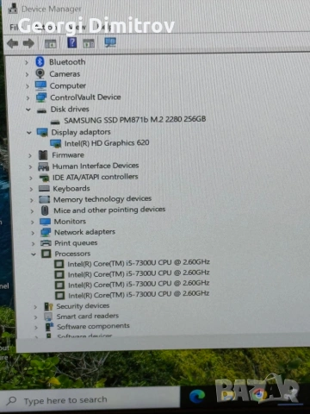Click the Display adaptors icon

[42, 132]
